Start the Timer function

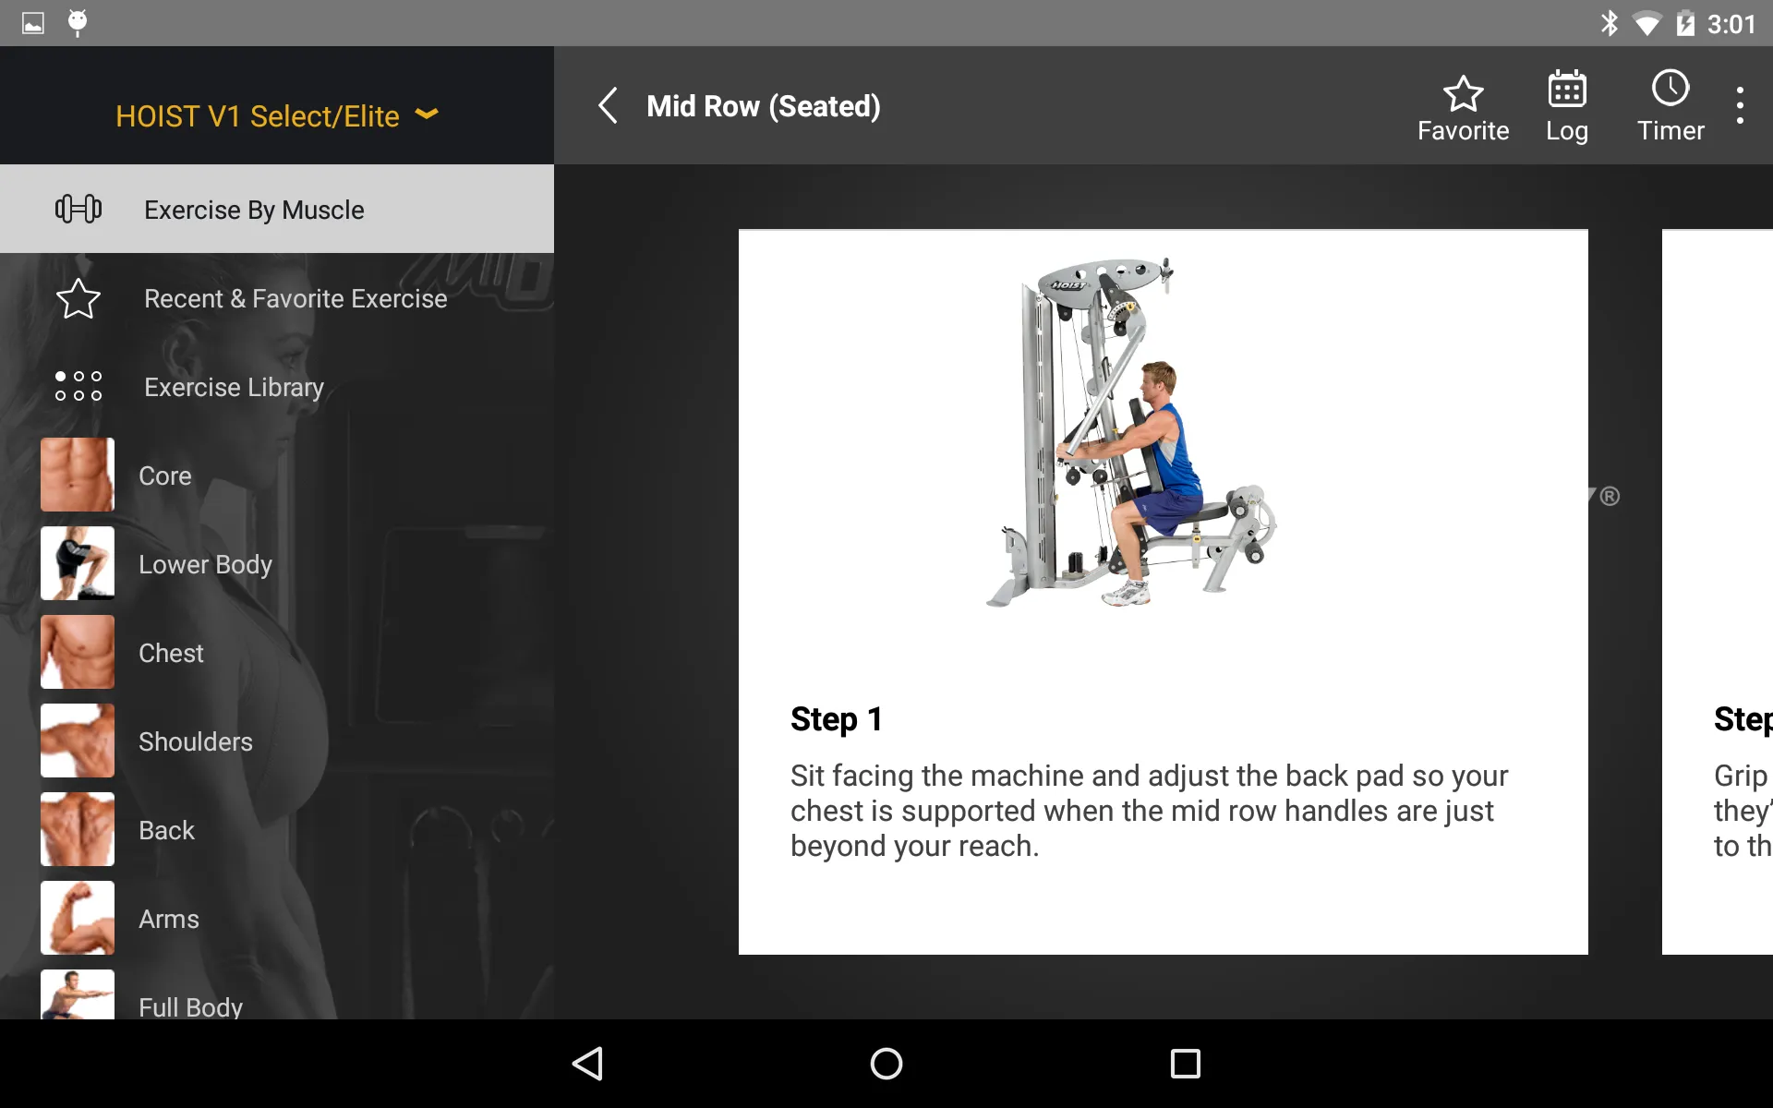click(x=1670, y=104)
